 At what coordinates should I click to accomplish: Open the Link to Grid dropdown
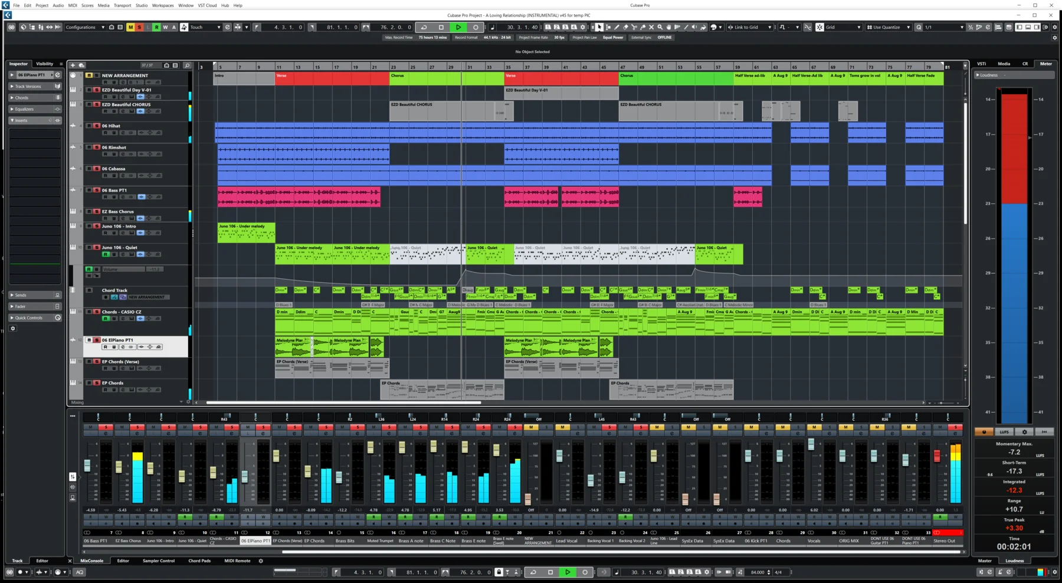(750, 27)
